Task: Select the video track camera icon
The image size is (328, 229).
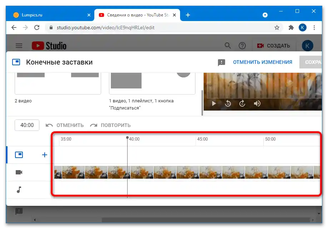Action: coord(20,172)
